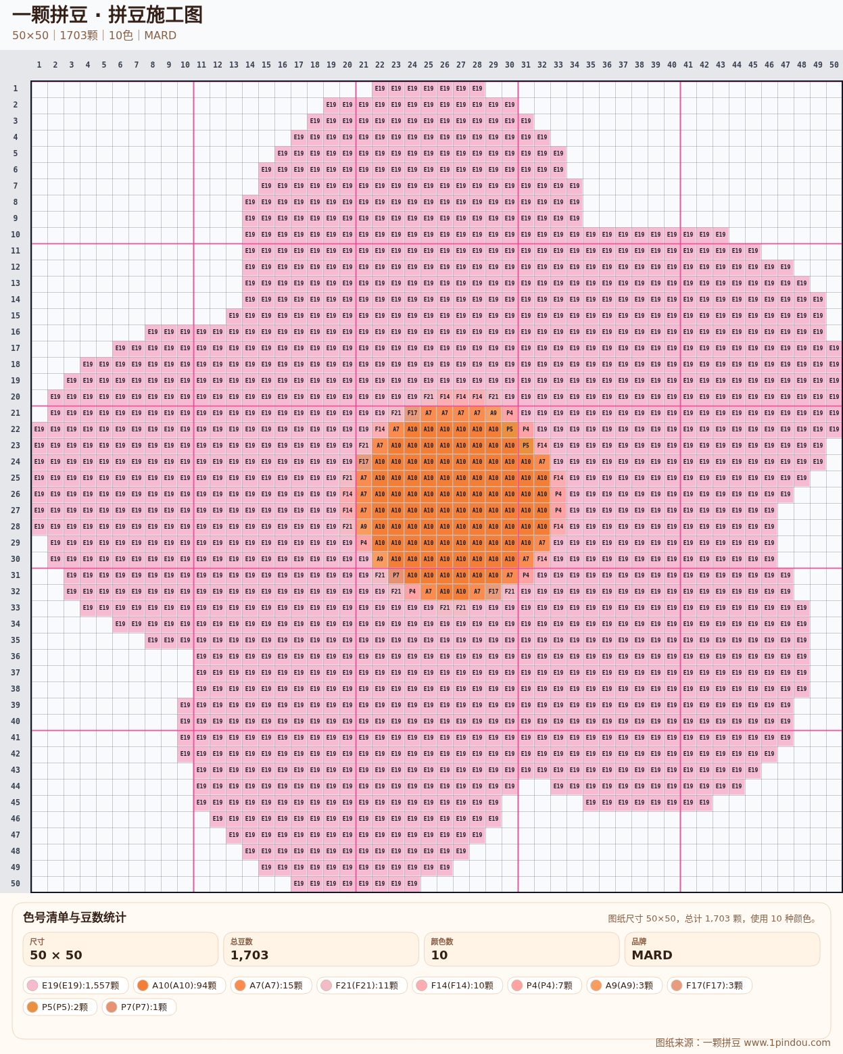
Task: Select the F17 bead cell in row 21
Action: click(412, 413)
